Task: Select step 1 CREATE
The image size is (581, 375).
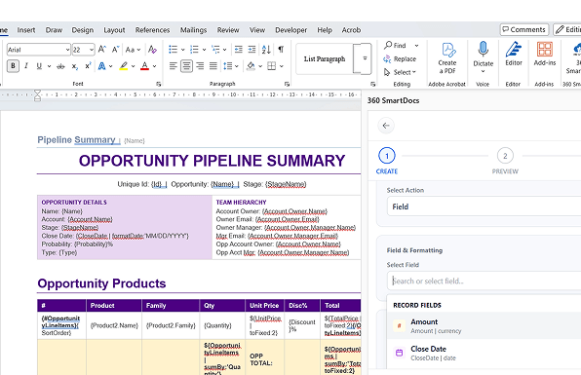Action: pyautogui.click(x=387, y=161)
